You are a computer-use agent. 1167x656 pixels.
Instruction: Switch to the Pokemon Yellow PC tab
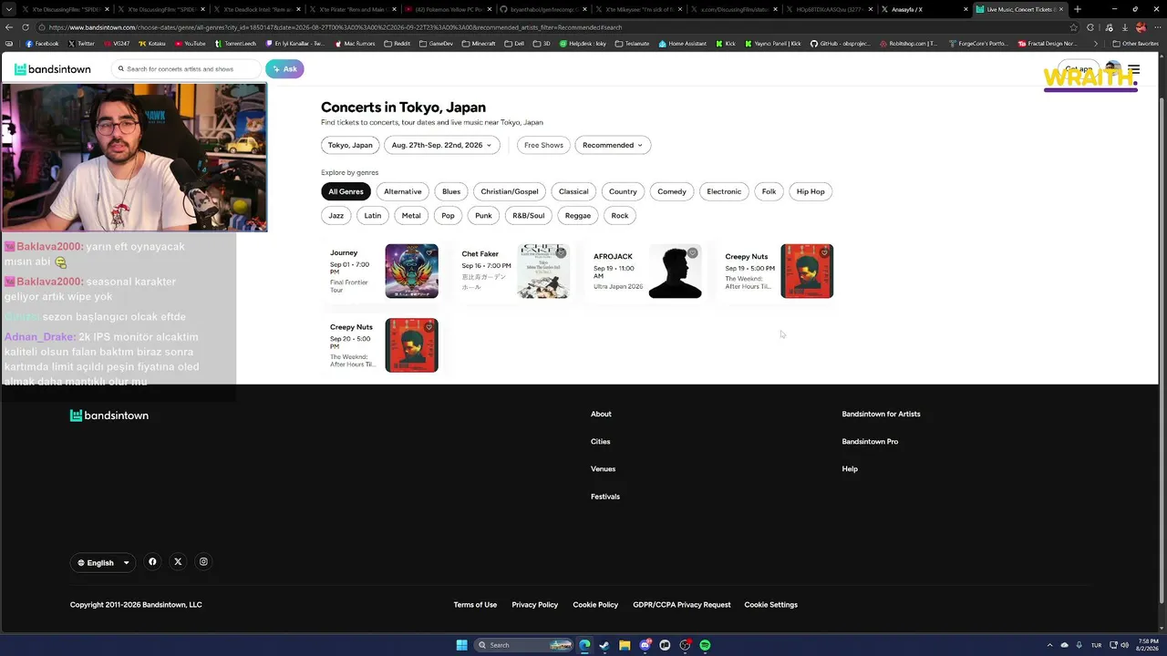(447, 9)
